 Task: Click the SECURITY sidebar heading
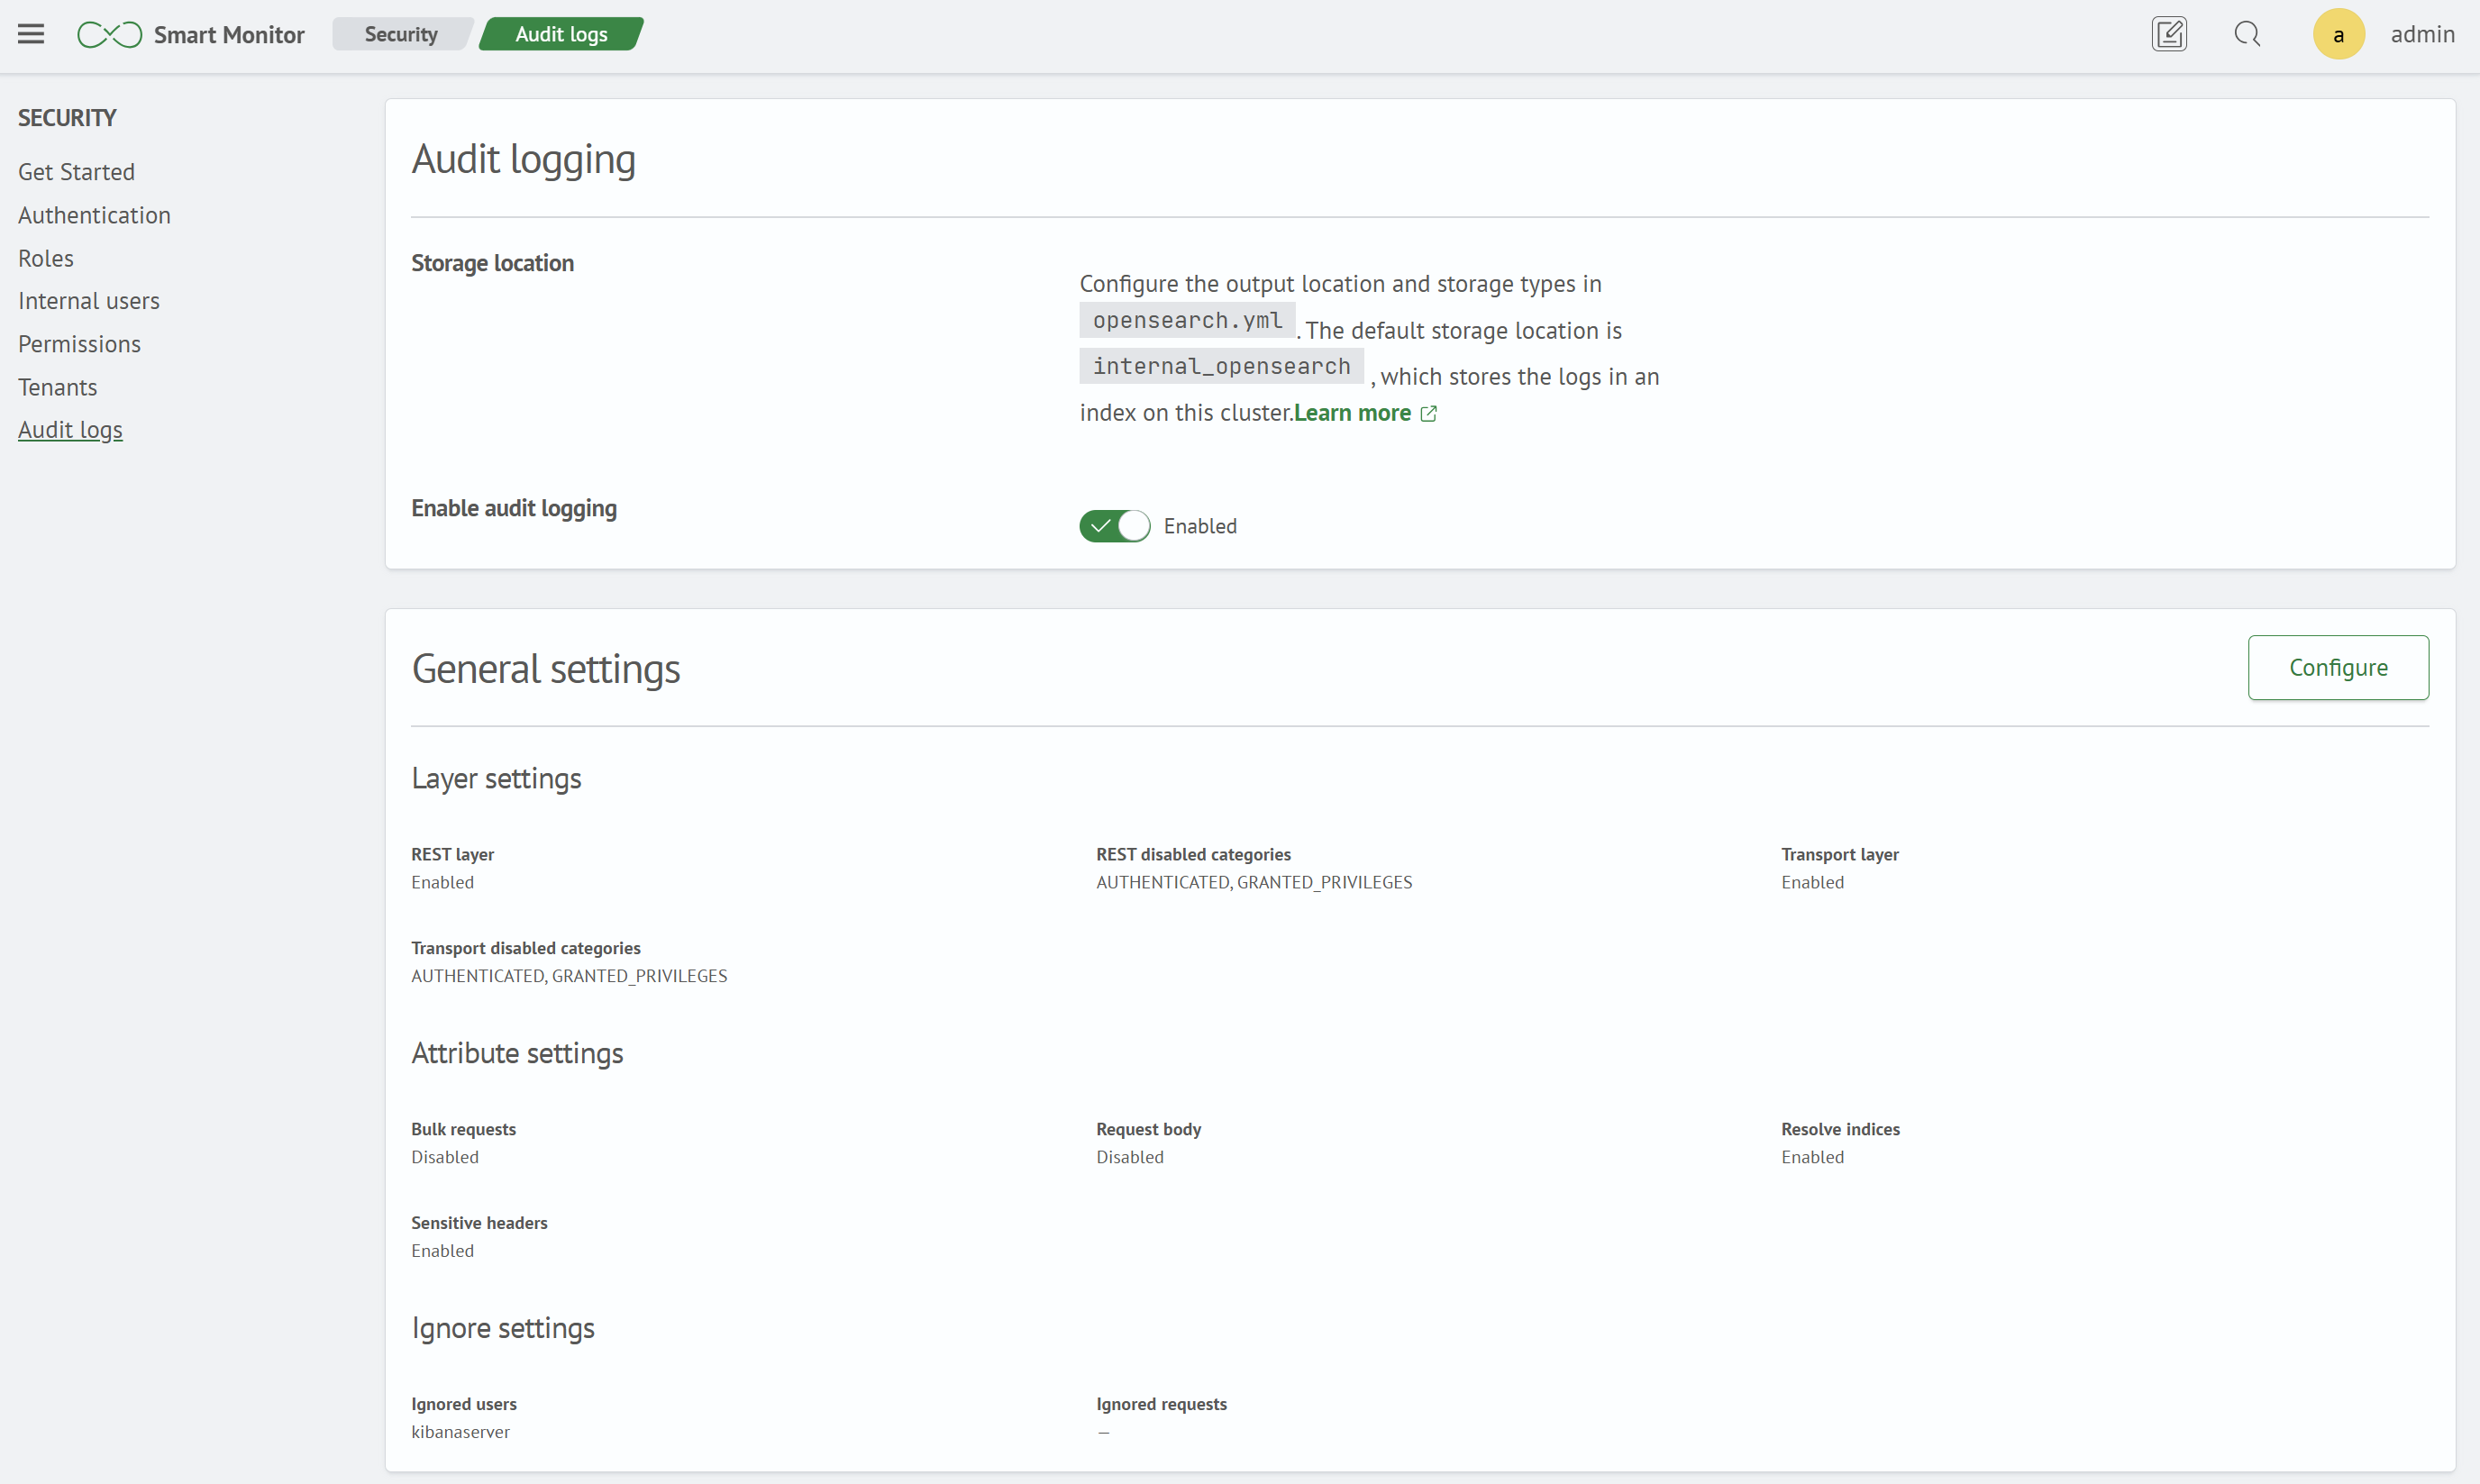[x=67, y=118]
